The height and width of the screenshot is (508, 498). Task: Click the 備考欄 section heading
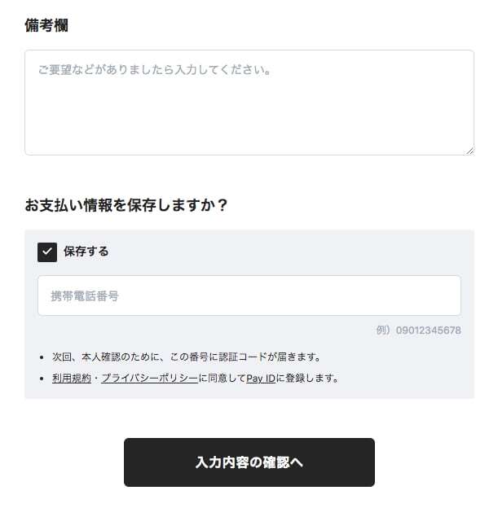coord(46,25)
